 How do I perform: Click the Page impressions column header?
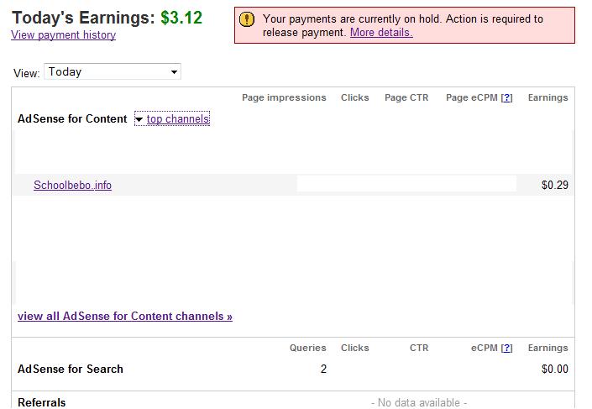click(x=284, y=97)
